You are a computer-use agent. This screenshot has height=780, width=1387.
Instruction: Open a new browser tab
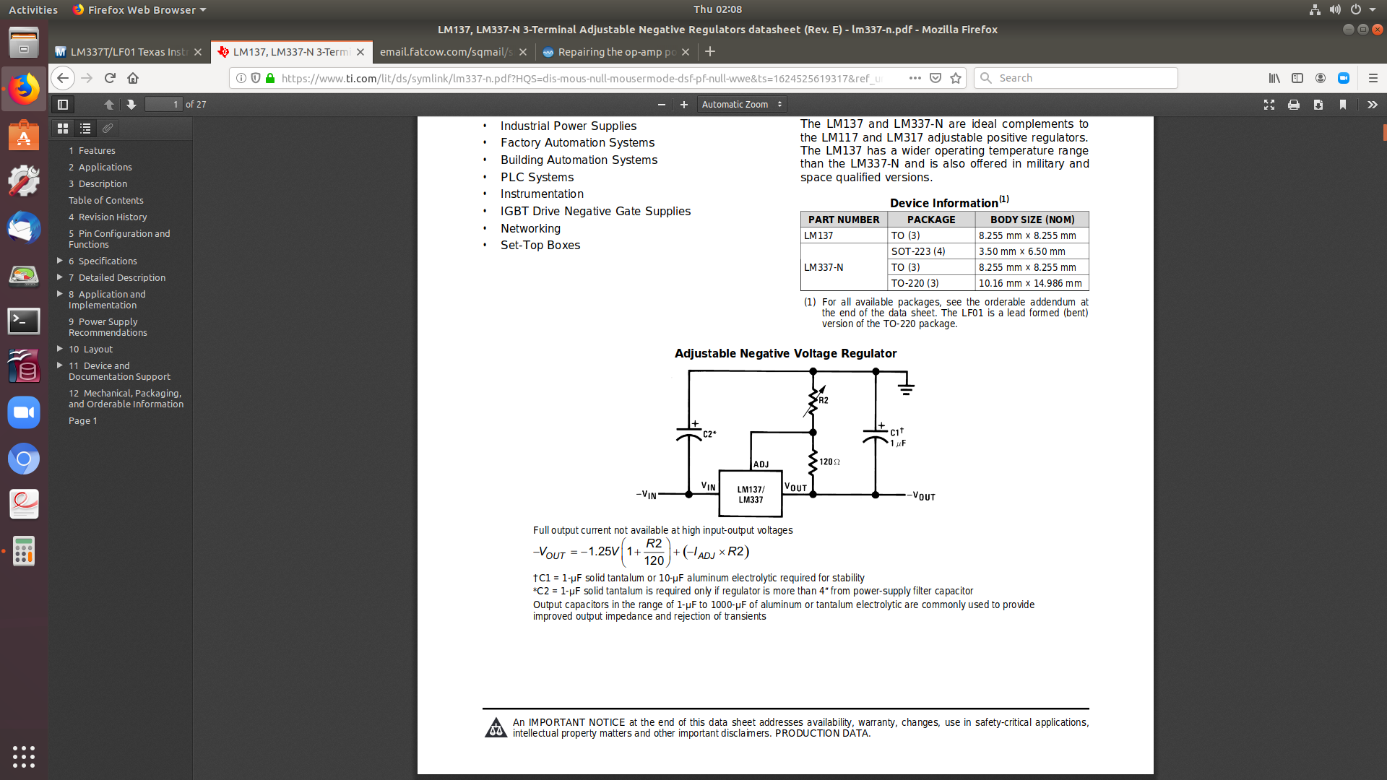click(710, 51)
